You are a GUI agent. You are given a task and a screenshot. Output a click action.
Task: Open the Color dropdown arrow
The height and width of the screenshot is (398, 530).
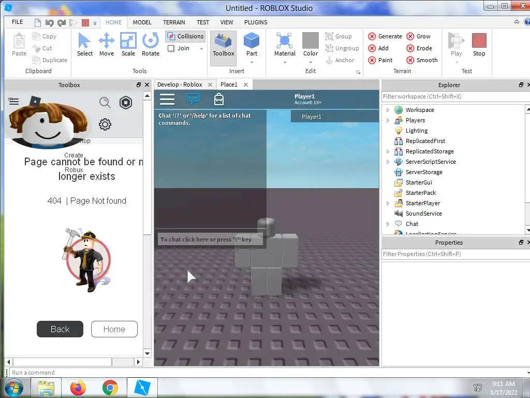(x=311, y=63)
